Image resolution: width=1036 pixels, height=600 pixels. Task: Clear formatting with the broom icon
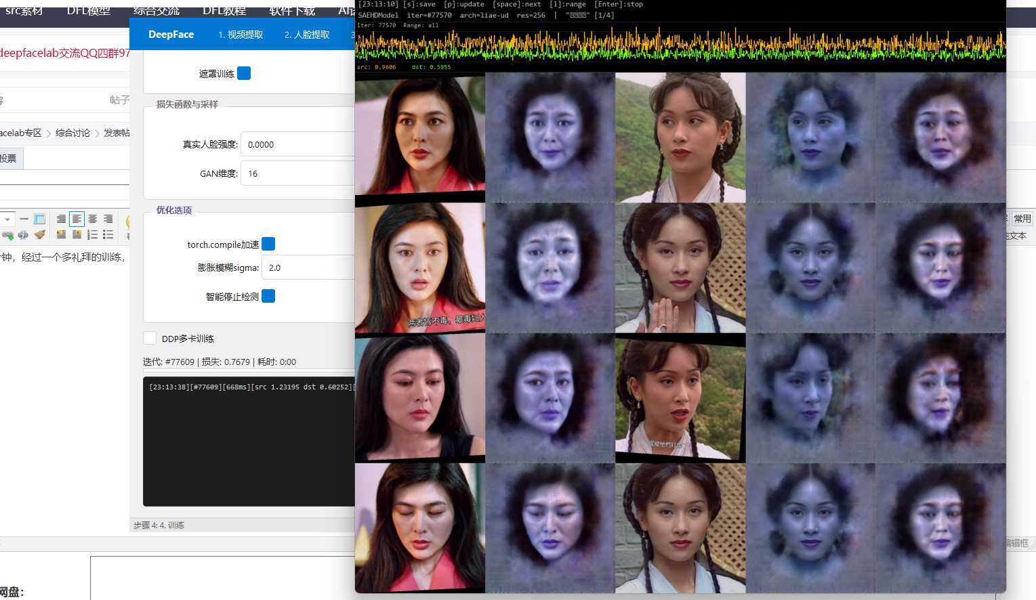tap(39, 234)
